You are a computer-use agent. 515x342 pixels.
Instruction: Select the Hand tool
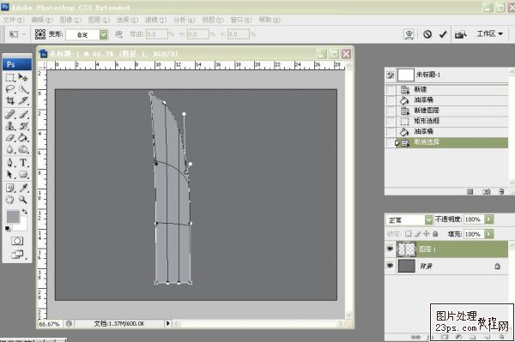(10, 200)
